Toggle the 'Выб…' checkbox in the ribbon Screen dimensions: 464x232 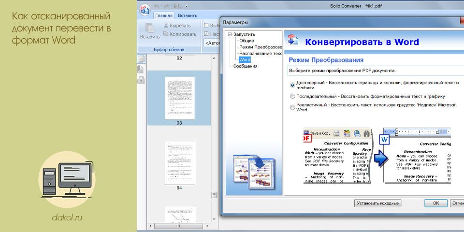pos(206,25)
